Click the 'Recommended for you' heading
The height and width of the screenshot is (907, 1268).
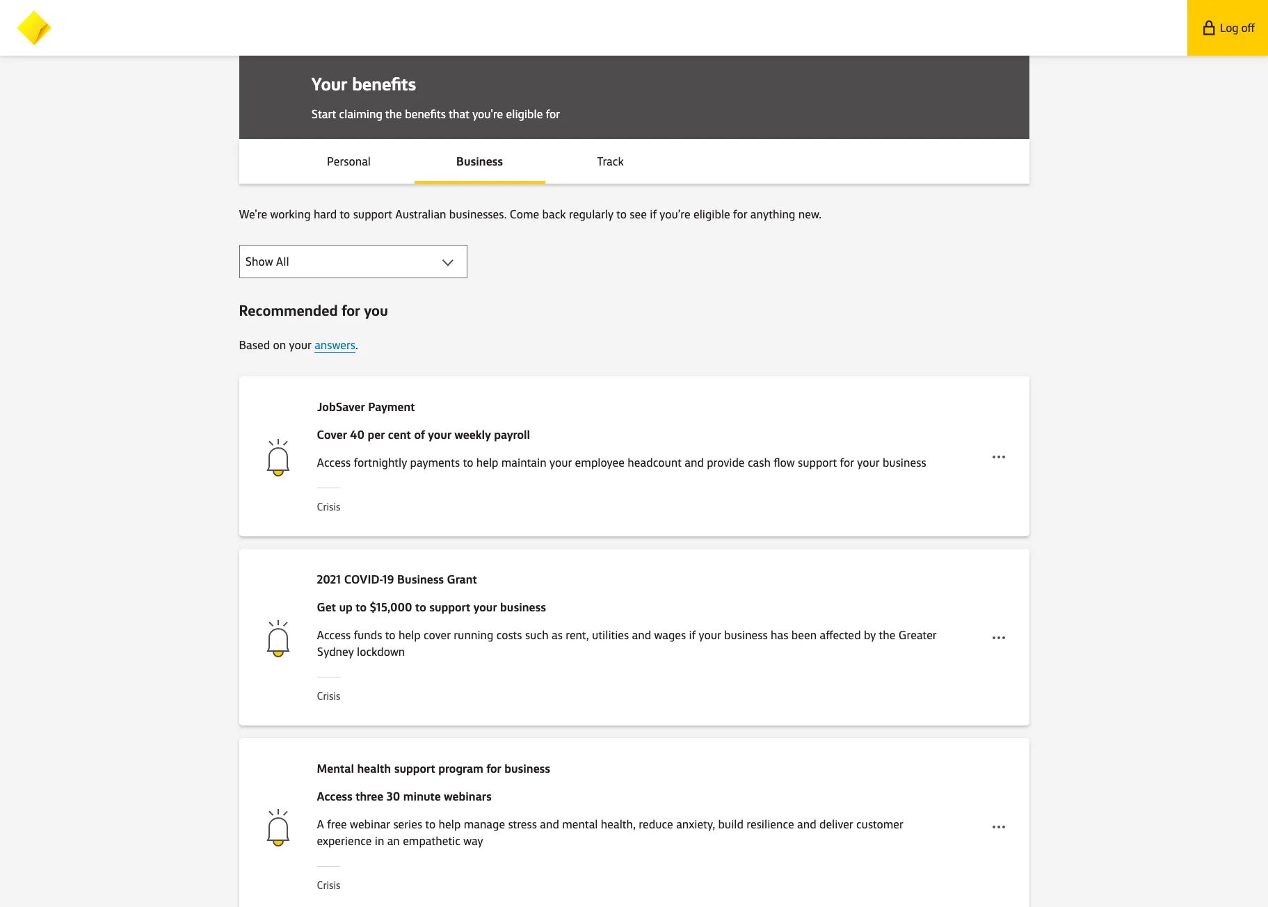coord(313,311)
